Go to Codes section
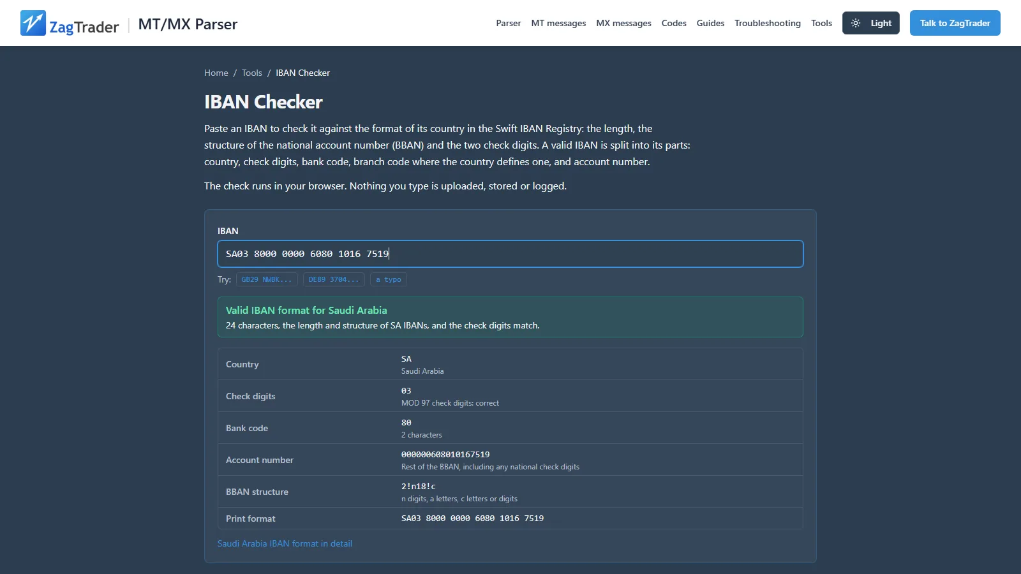This screenshot has height=574, width=1021. click(674, 23)
